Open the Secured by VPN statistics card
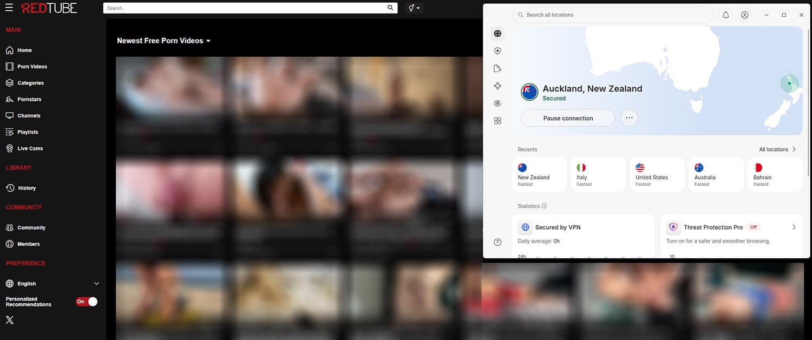Viewport: 812px width, 340px height. (x=583, y=236)
